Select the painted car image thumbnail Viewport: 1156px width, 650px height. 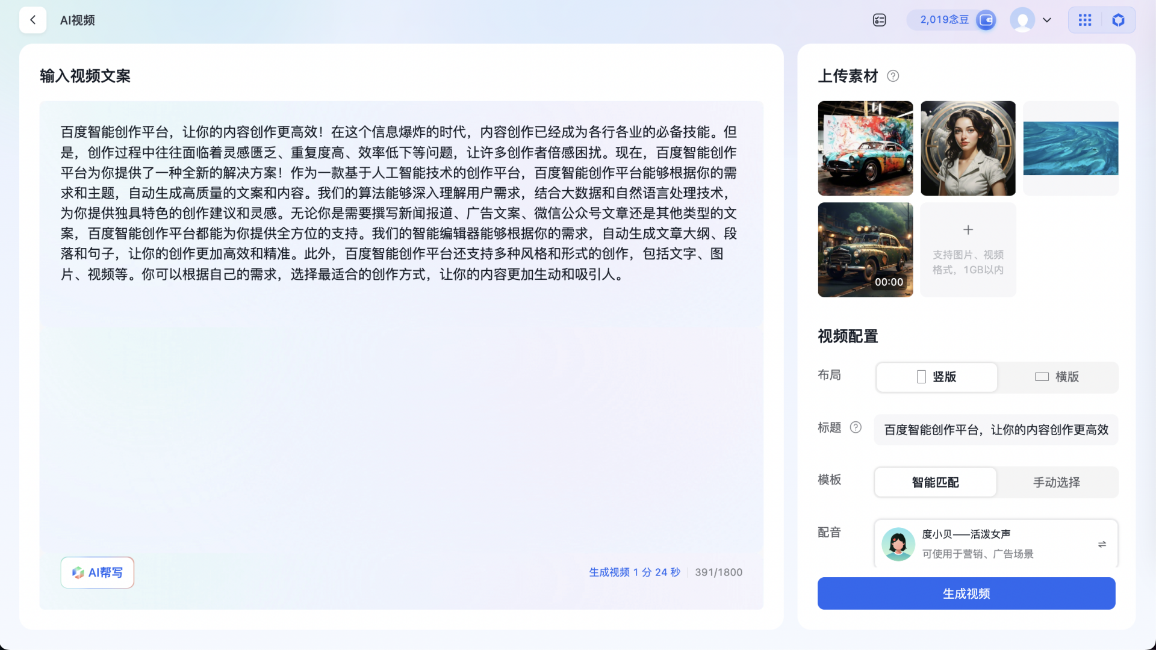[865, 148]
